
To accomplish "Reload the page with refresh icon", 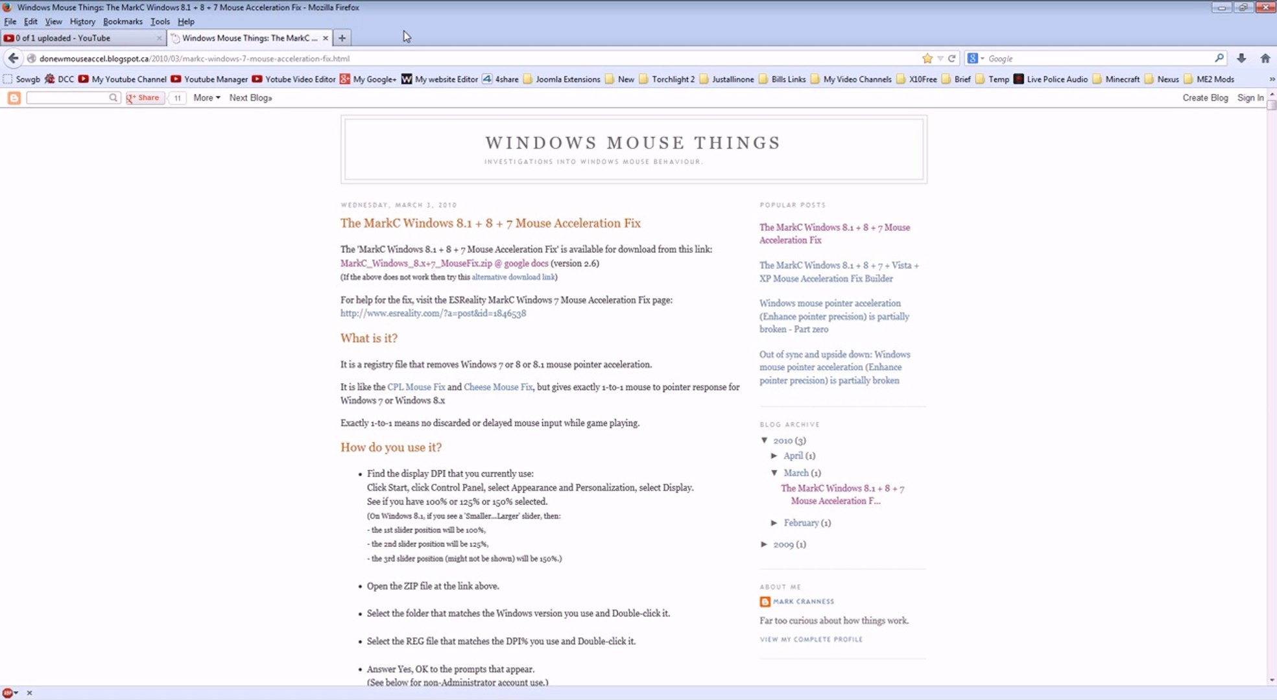I will pyautogui.click(x=951, y=58).
